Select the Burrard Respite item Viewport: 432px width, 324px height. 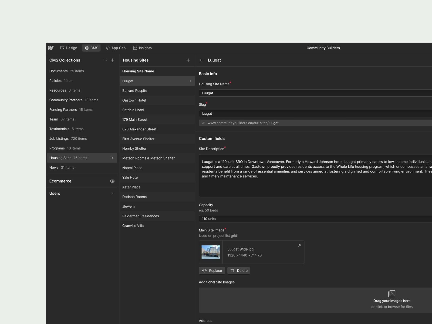click(x=157, y=91)
